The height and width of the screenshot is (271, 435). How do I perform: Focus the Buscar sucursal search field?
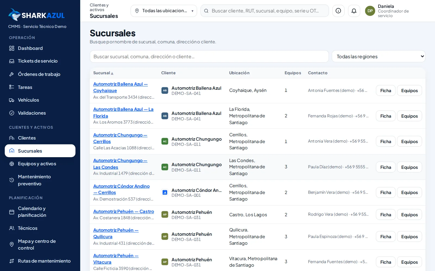209,56
